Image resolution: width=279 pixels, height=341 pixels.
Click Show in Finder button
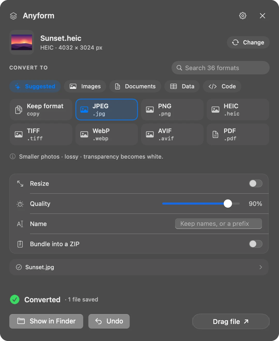[46, 321]
